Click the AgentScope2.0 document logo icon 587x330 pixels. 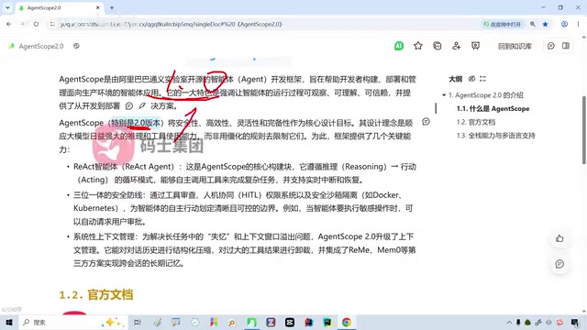point(12,46)
